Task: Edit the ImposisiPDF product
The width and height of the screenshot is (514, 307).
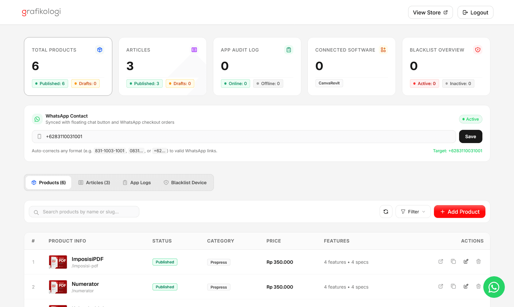Action: coord(466,262)
